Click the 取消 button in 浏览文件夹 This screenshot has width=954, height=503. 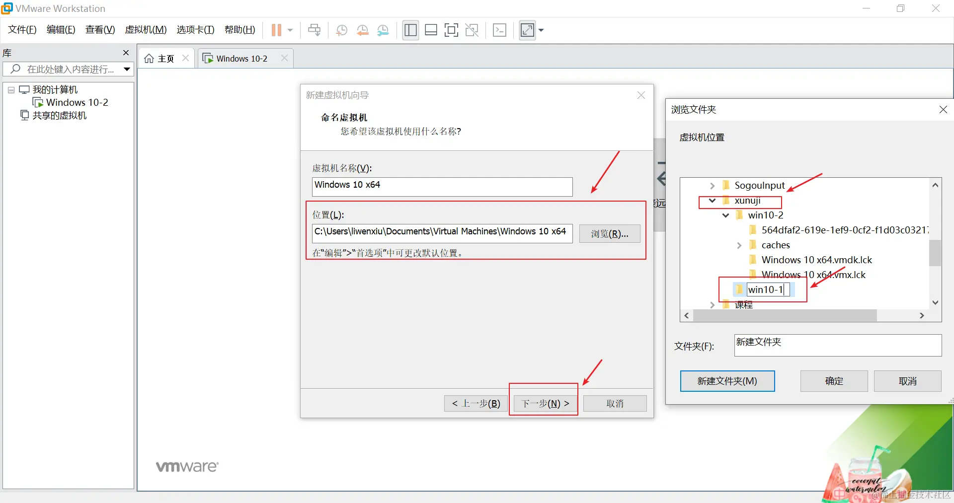click(907, 381)
